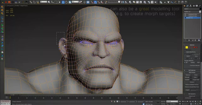Activate Select and Scale tool

(70, 2)
